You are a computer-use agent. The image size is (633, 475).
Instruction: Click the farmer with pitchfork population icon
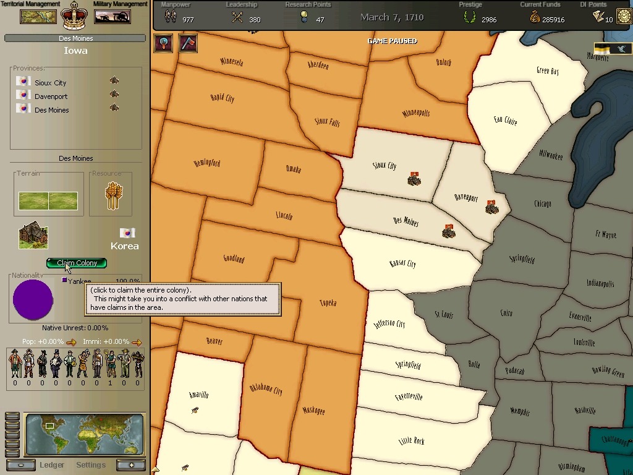tap(111, 363)
